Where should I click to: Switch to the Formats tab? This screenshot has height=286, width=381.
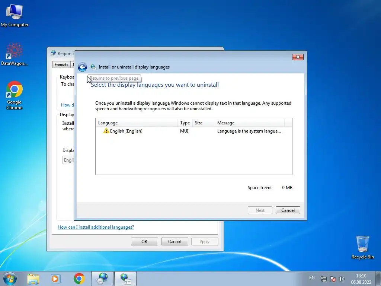[x=61, y=65]
